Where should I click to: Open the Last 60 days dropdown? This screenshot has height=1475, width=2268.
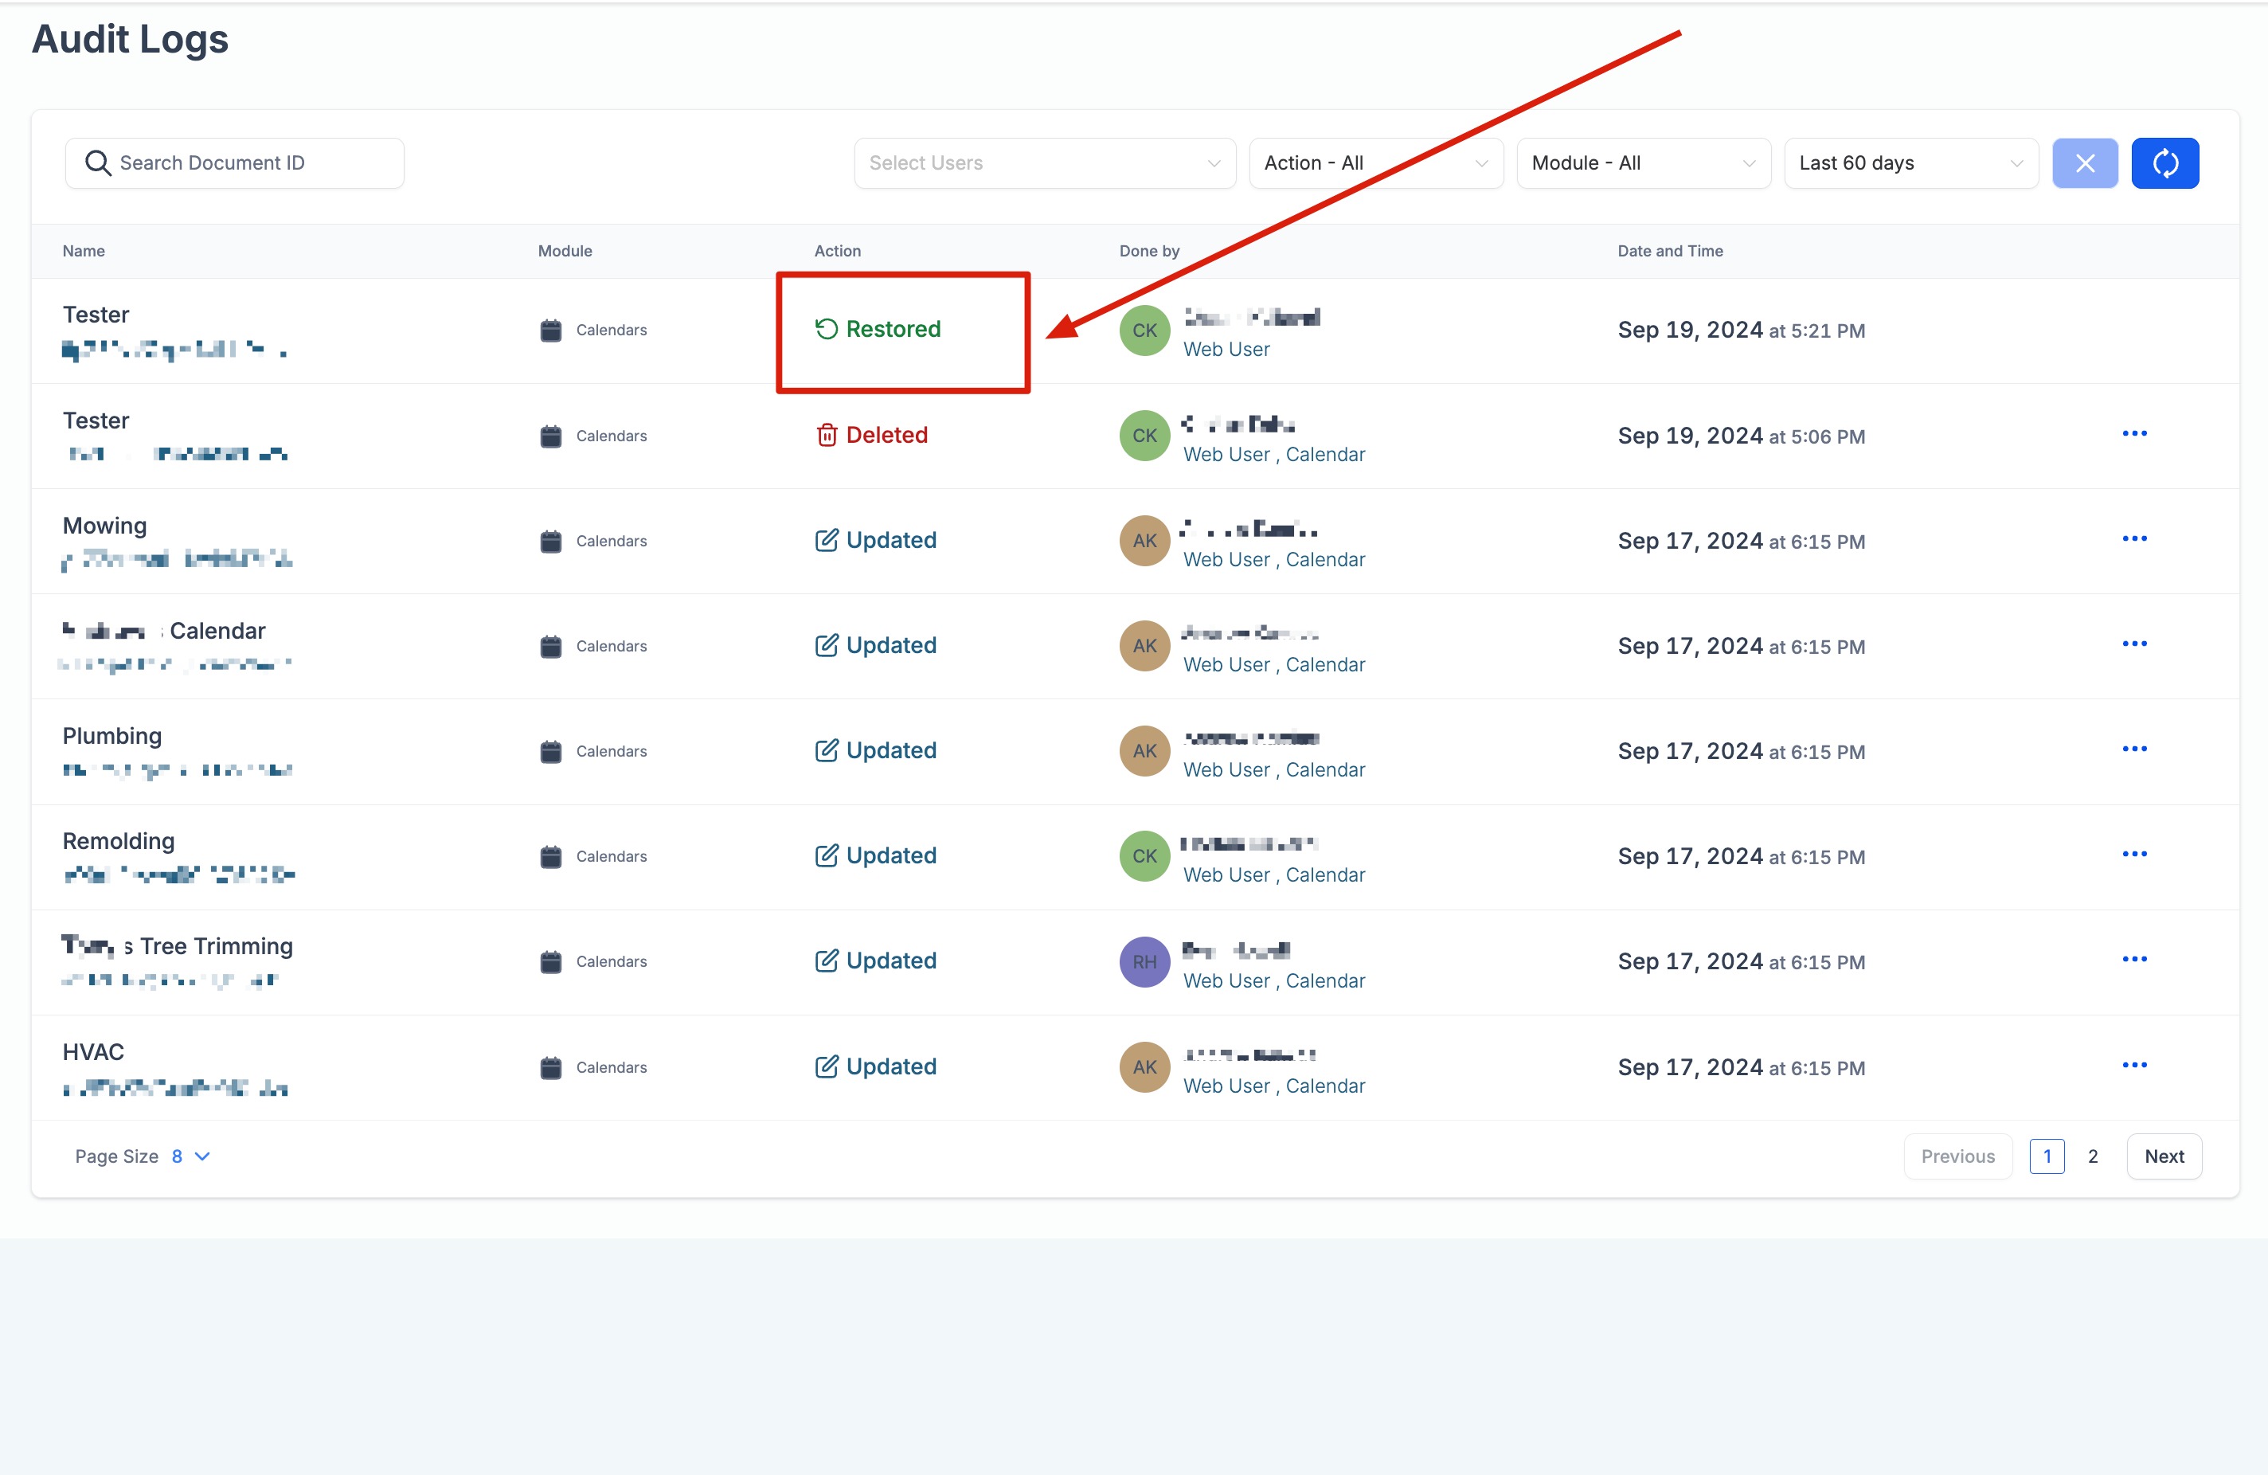(x=1910, y=163)
